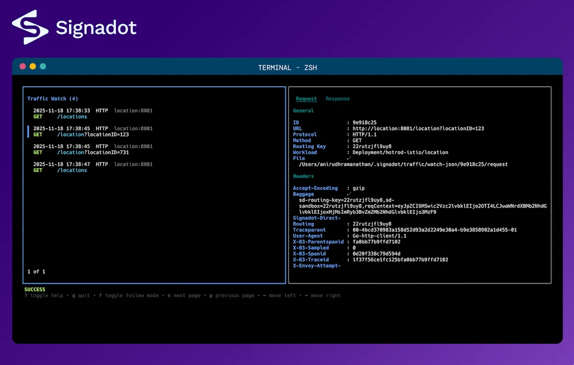The image size is (574, 365).
Task: Click the Baggage header entry
Action: [x=303, y=194]
